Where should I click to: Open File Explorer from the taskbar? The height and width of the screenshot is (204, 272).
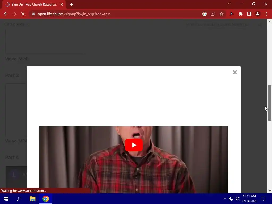pyautogui.click(x=32, y=199)
